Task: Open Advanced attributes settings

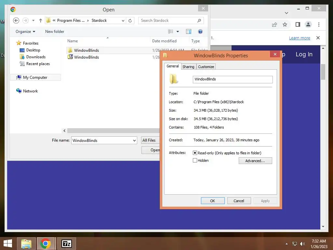Action: tap(255, 161)
